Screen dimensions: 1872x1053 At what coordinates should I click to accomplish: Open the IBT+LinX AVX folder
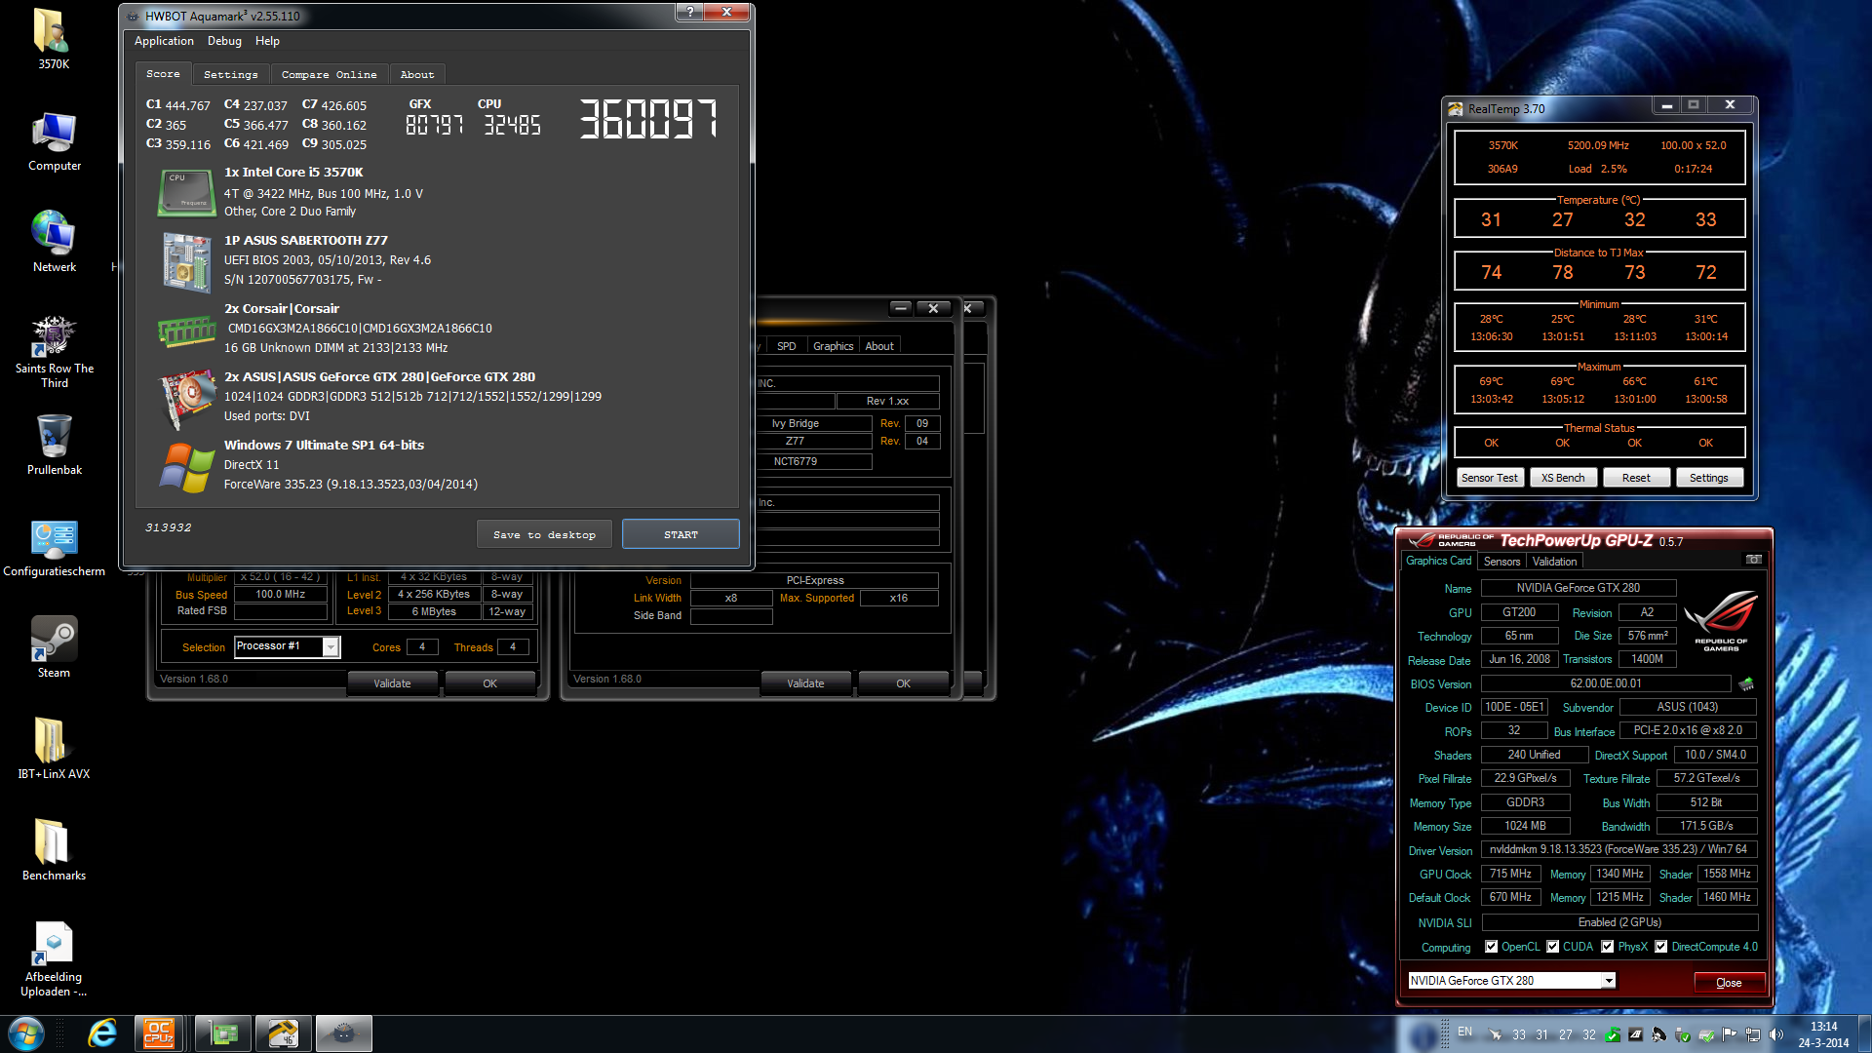[x=54, y=749]
